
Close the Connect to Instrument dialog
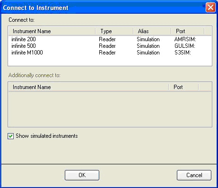210,8
